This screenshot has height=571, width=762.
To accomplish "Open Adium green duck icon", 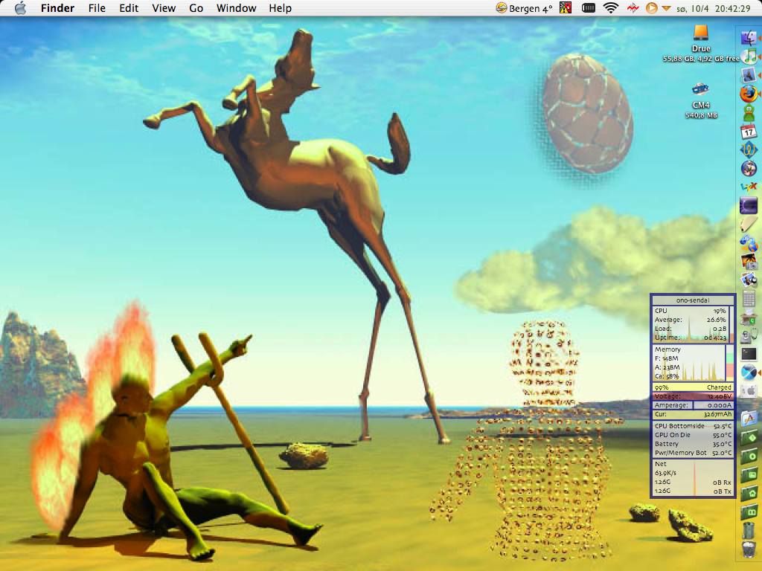I will coord(749,113).
